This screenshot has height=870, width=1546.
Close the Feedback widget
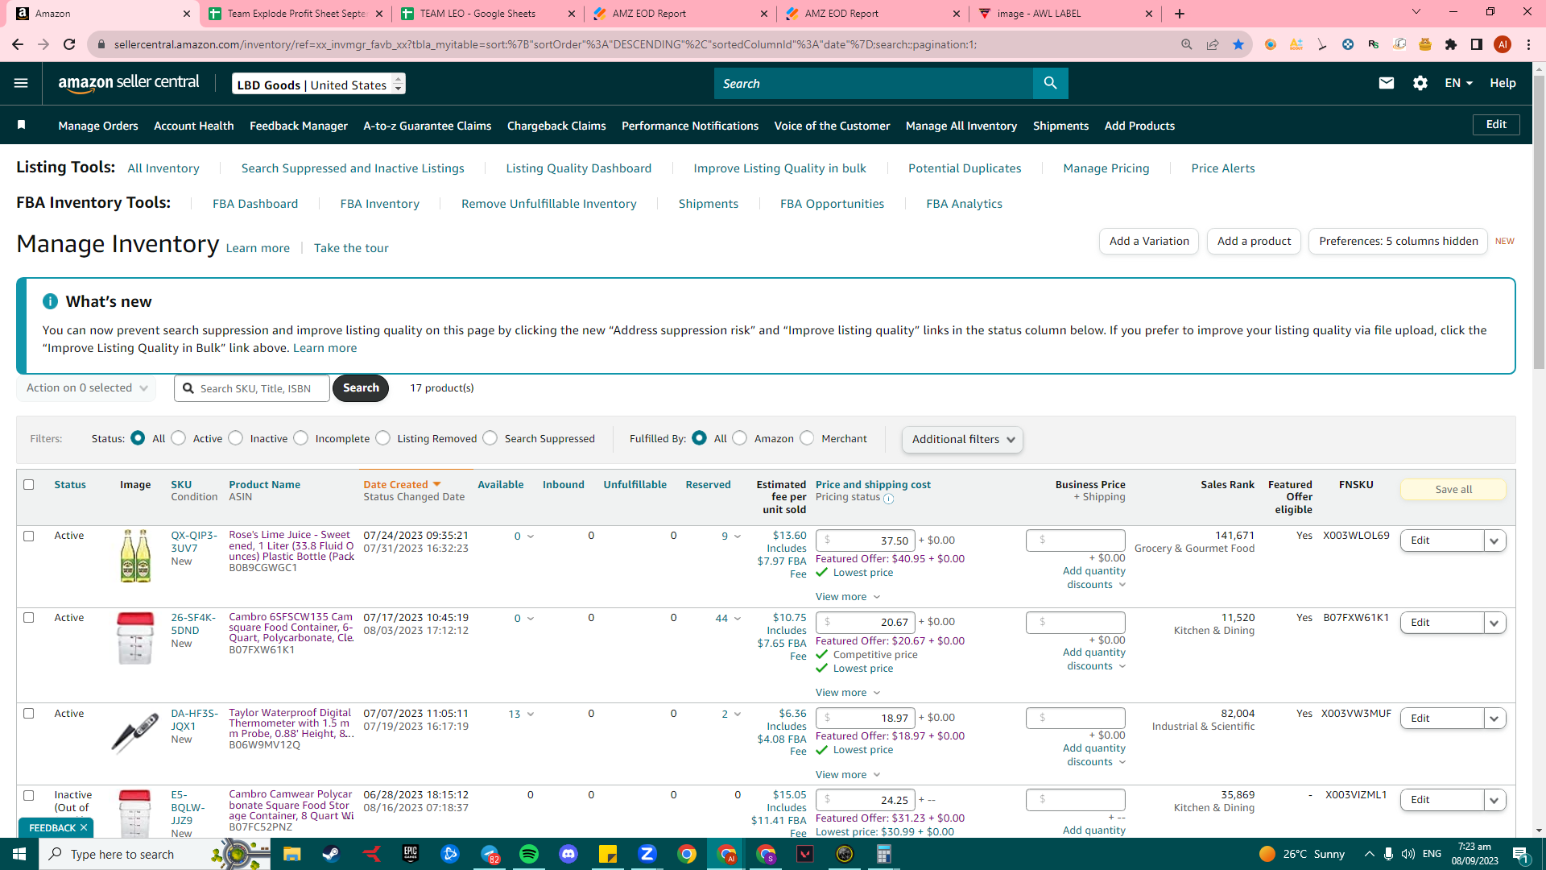(83, 827)
